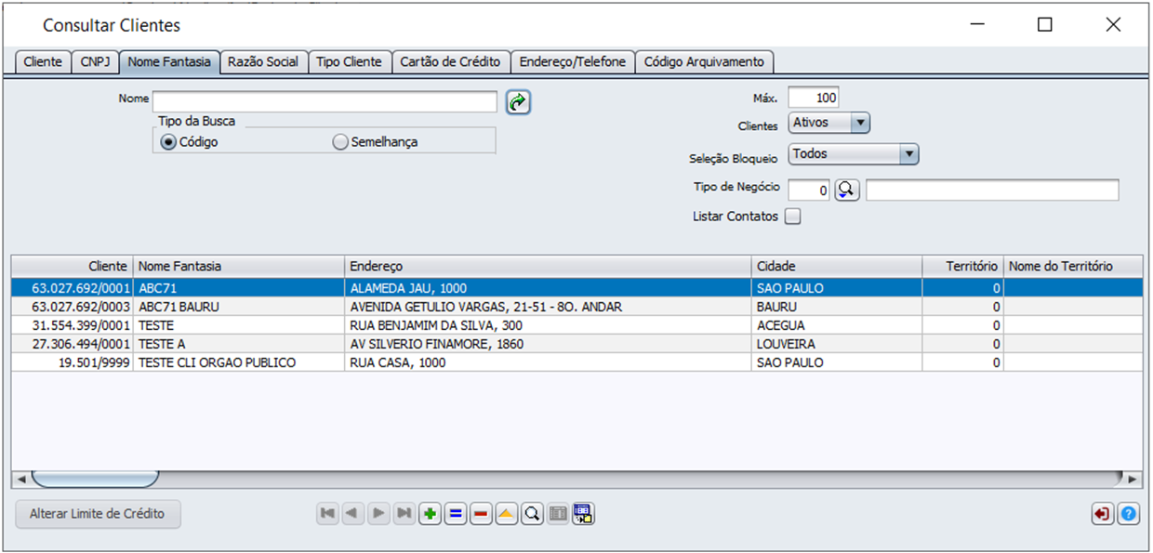Click the horizontal scrollbar thumb

pyautogui.click(x=95, y=480)
